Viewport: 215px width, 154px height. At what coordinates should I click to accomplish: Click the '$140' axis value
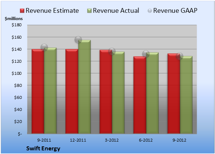pos(16,49)
